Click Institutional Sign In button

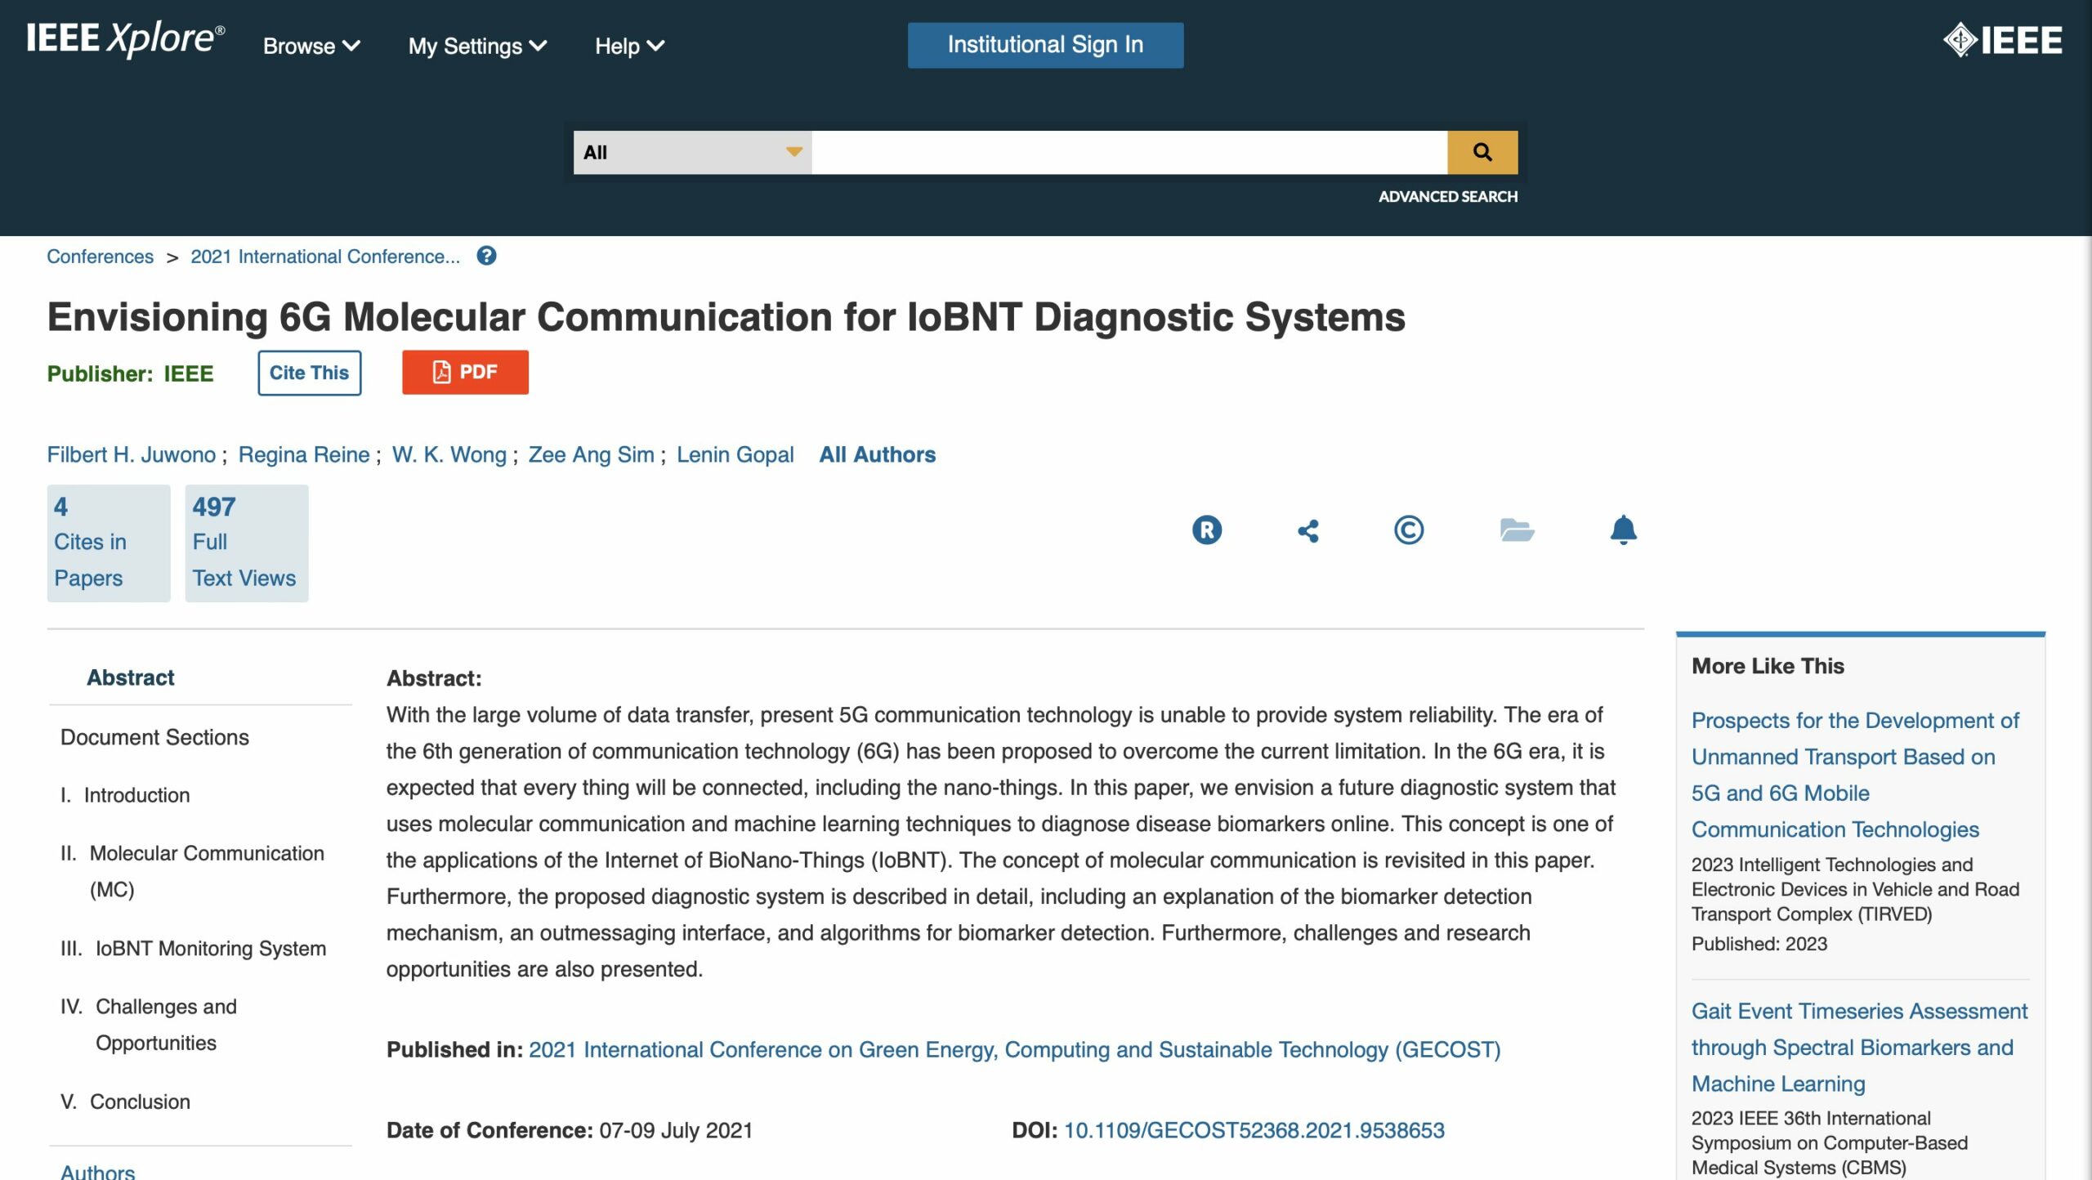pyautogui.click(x=1045, y=45)
